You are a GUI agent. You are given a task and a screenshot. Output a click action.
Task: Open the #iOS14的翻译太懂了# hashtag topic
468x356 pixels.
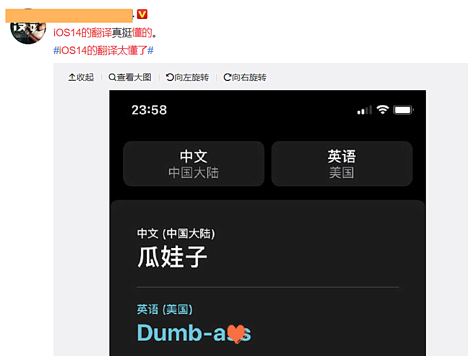[x=103, y=51]
